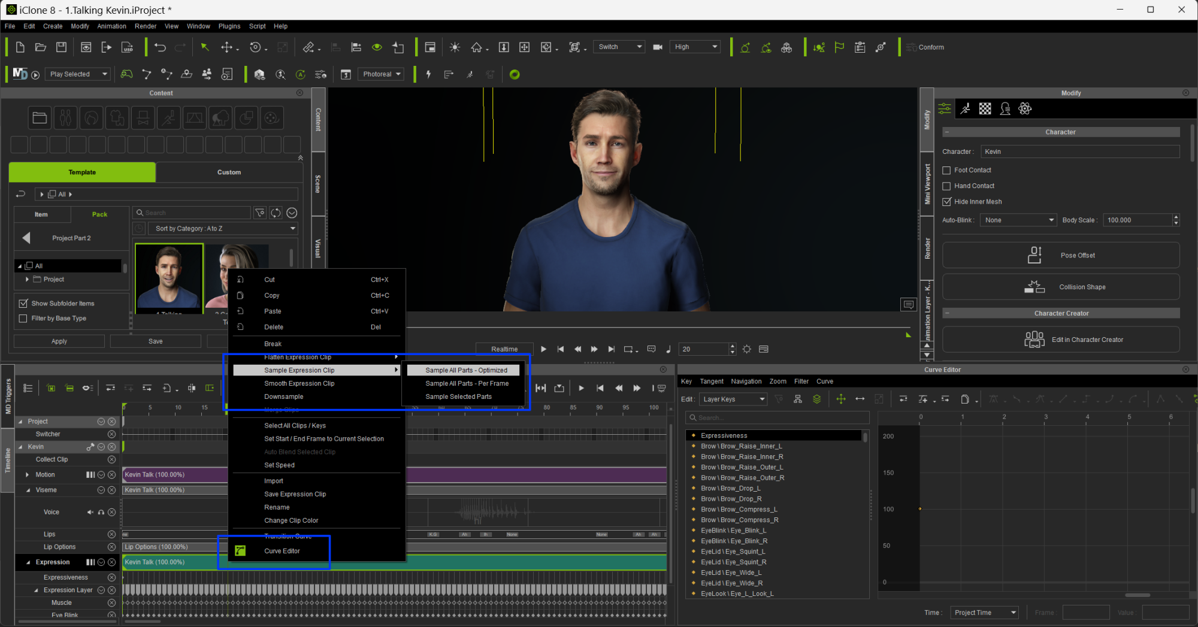Open the Auto-Blink None dropdown

coord(1018,220)
